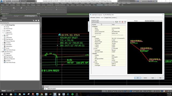Image resolution: width=172 pixels, height=96 pixels.
Task: Open the Annotate ribbon tab
Action: coord(12,5)
